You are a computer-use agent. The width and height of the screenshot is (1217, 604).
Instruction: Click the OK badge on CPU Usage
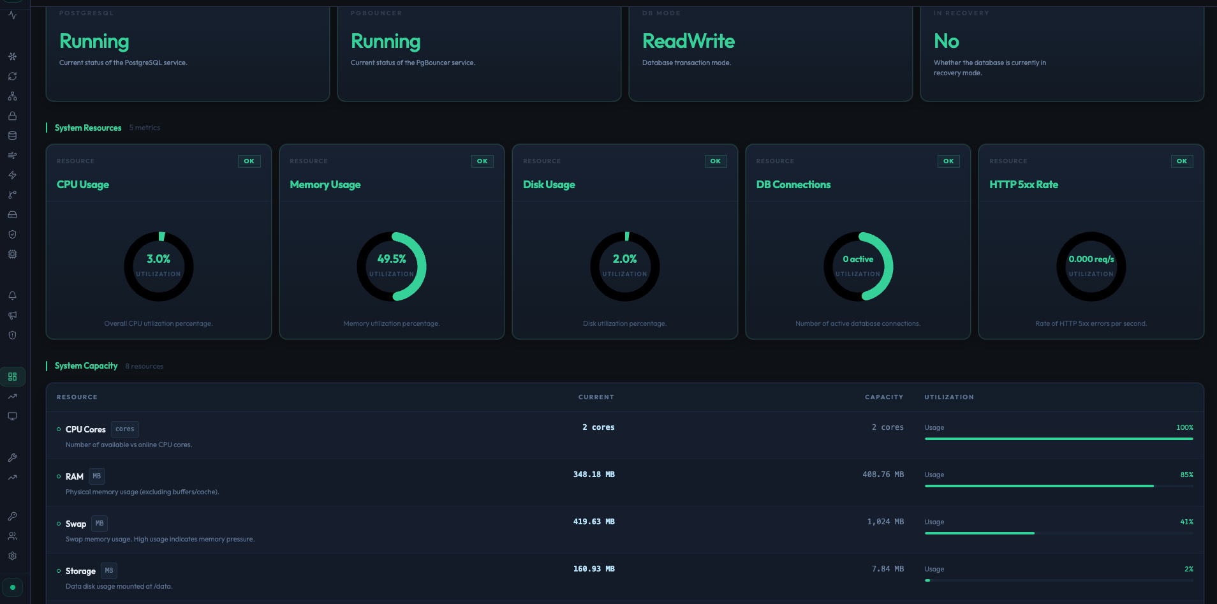[249, 161]
